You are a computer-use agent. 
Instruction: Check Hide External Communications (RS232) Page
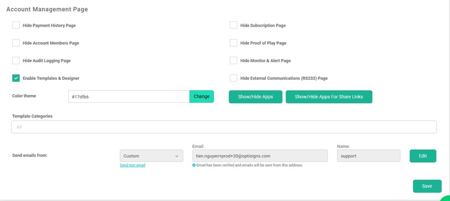point(233,78)
